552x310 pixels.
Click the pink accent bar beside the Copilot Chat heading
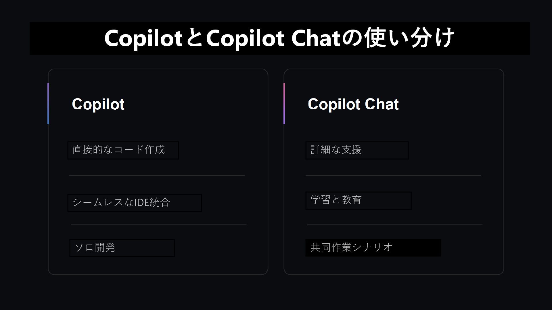click(284, 104)
